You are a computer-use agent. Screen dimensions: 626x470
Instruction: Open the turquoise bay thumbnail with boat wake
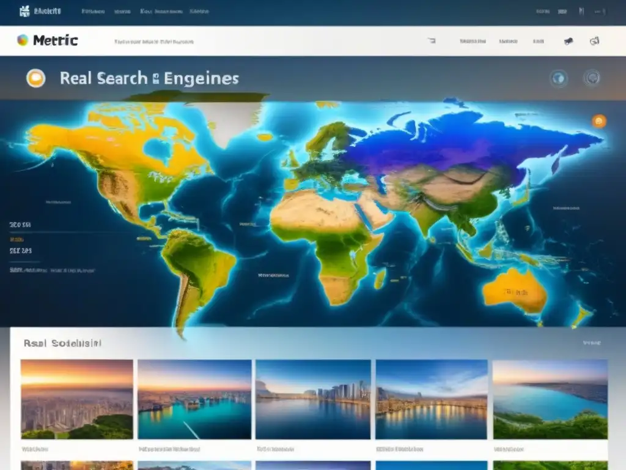click(194, 399)
